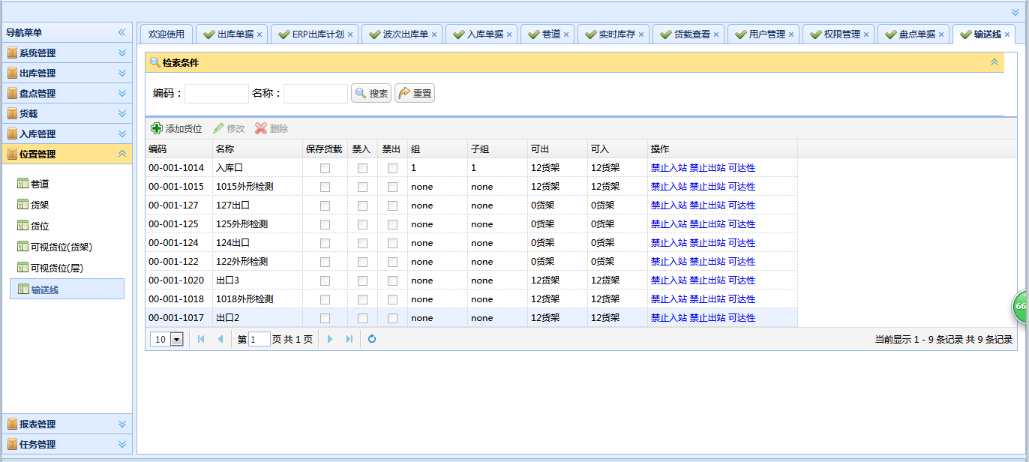The height and width of the screenshot is (462, 1029).
Task: Close the 货载查看 tab
Action: tap(715, 34)
